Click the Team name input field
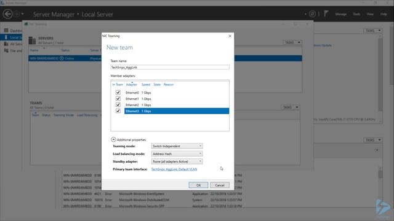Screen dimensions: 394x221 170,67
